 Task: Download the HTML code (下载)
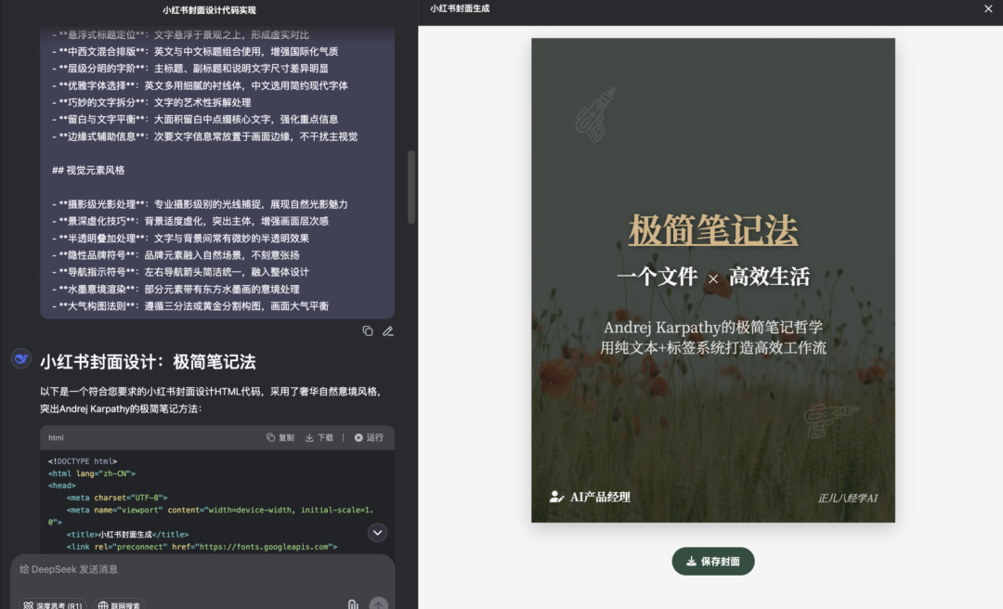tap(319, 437)
